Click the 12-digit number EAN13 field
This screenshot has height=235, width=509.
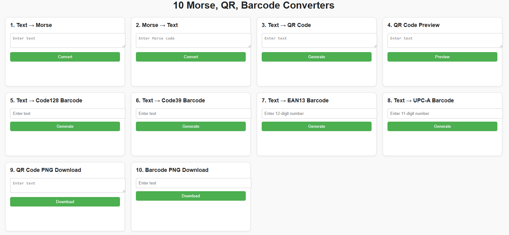coord(319,113)
